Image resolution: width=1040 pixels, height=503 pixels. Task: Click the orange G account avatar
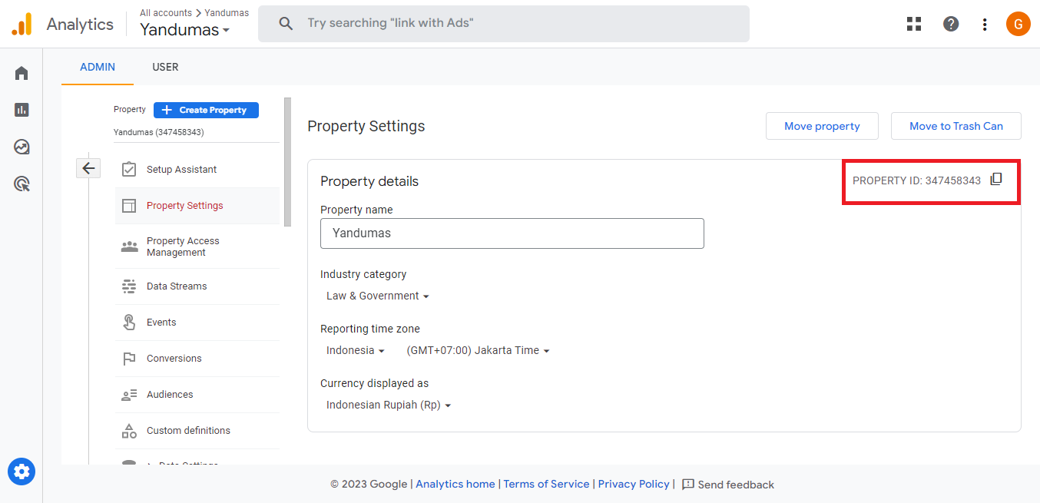(1018, 24)
